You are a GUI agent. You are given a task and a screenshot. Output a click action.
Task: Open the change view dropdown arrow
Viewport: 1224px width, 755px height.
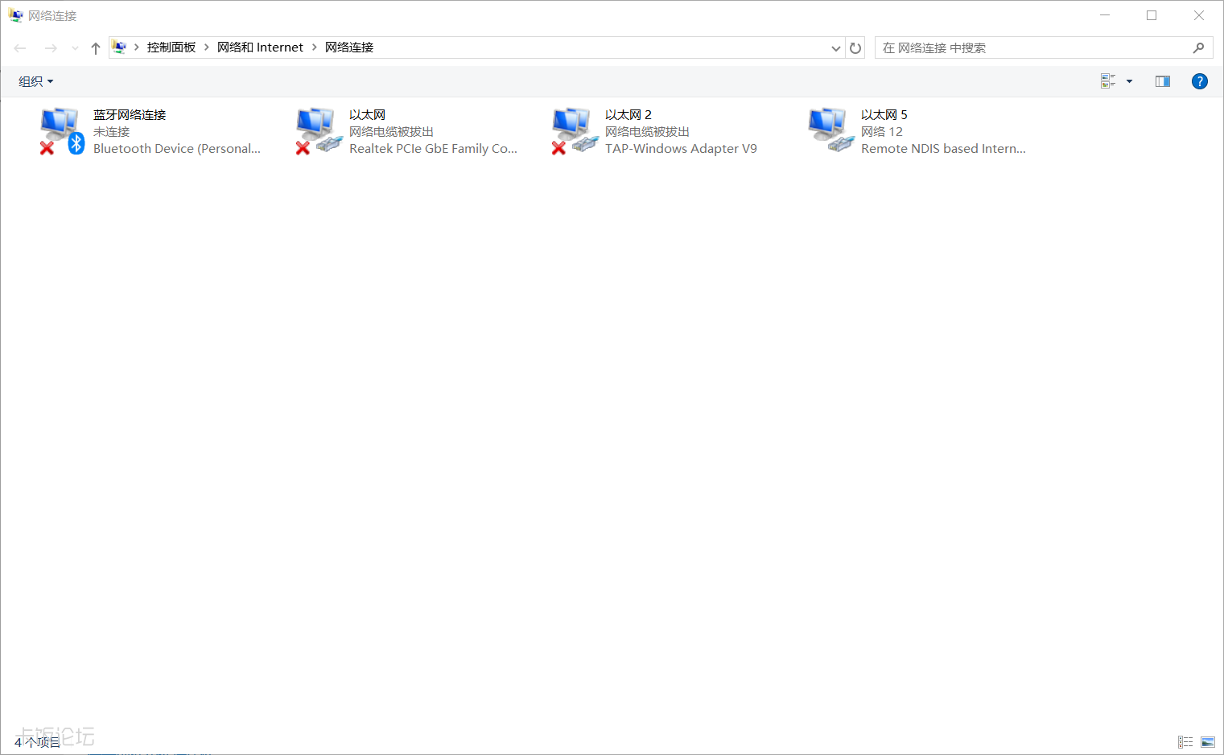coord(1128,80)
